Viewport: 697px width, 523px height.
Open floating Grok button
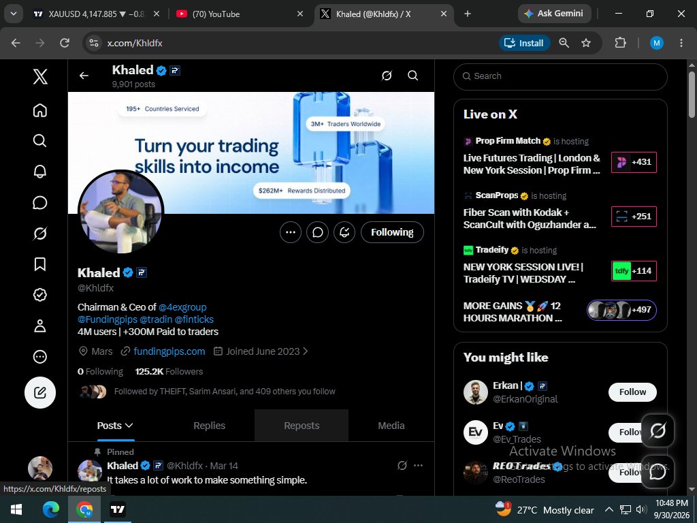pyautogui.click(x=658, y=430)
